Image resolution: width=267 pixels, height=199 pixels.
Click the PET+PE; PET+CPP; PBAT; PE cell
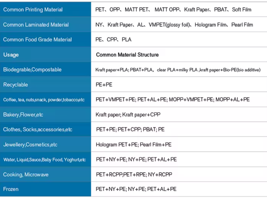pyautogui.click(x=130, y=129)
